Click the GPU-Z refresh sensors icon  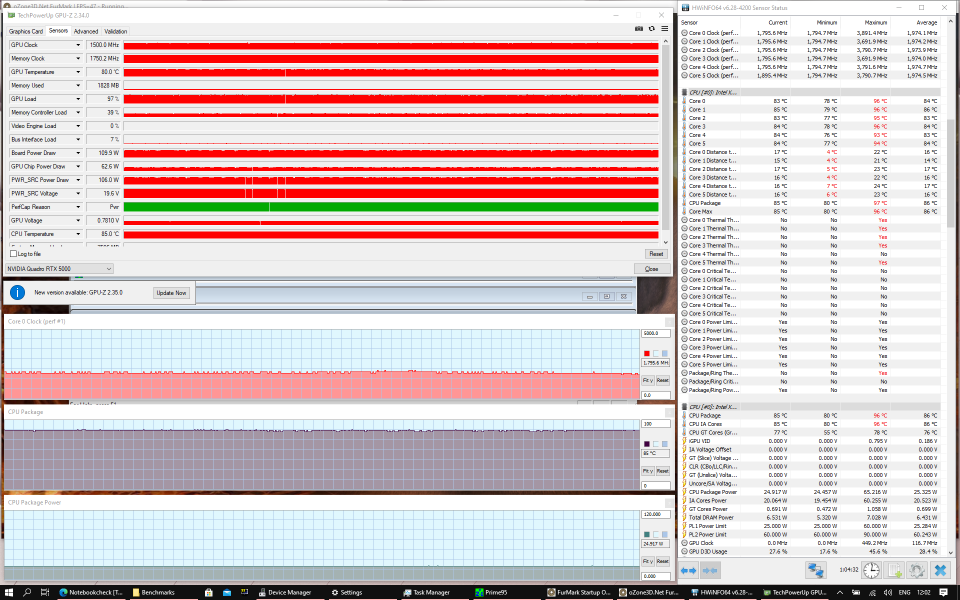[651, 29]
